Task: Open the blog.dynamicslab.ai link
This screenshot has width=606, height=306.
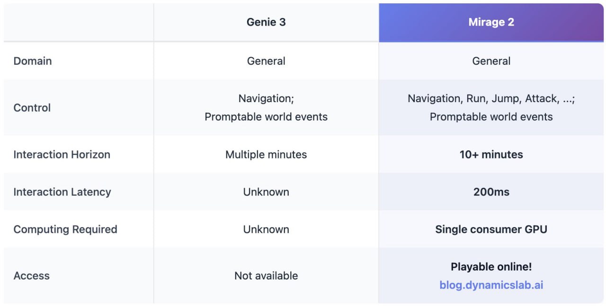Action: [x=491, y=285]
